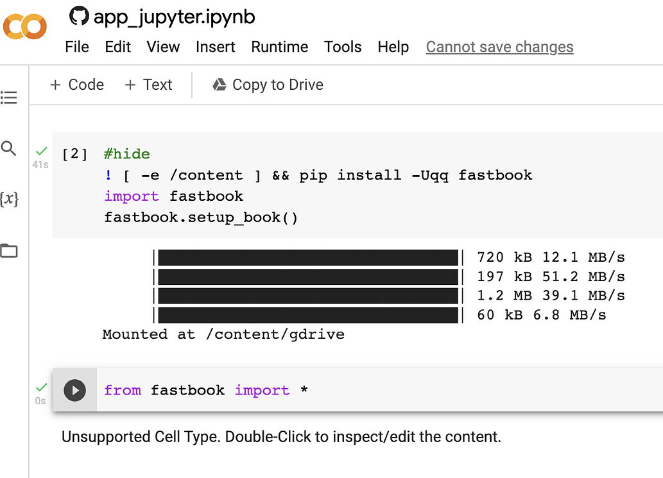Image resolution: width=663 pixels, height=478 pixels.
Task: Open the Runtime menu
Action: pos(279,47)
